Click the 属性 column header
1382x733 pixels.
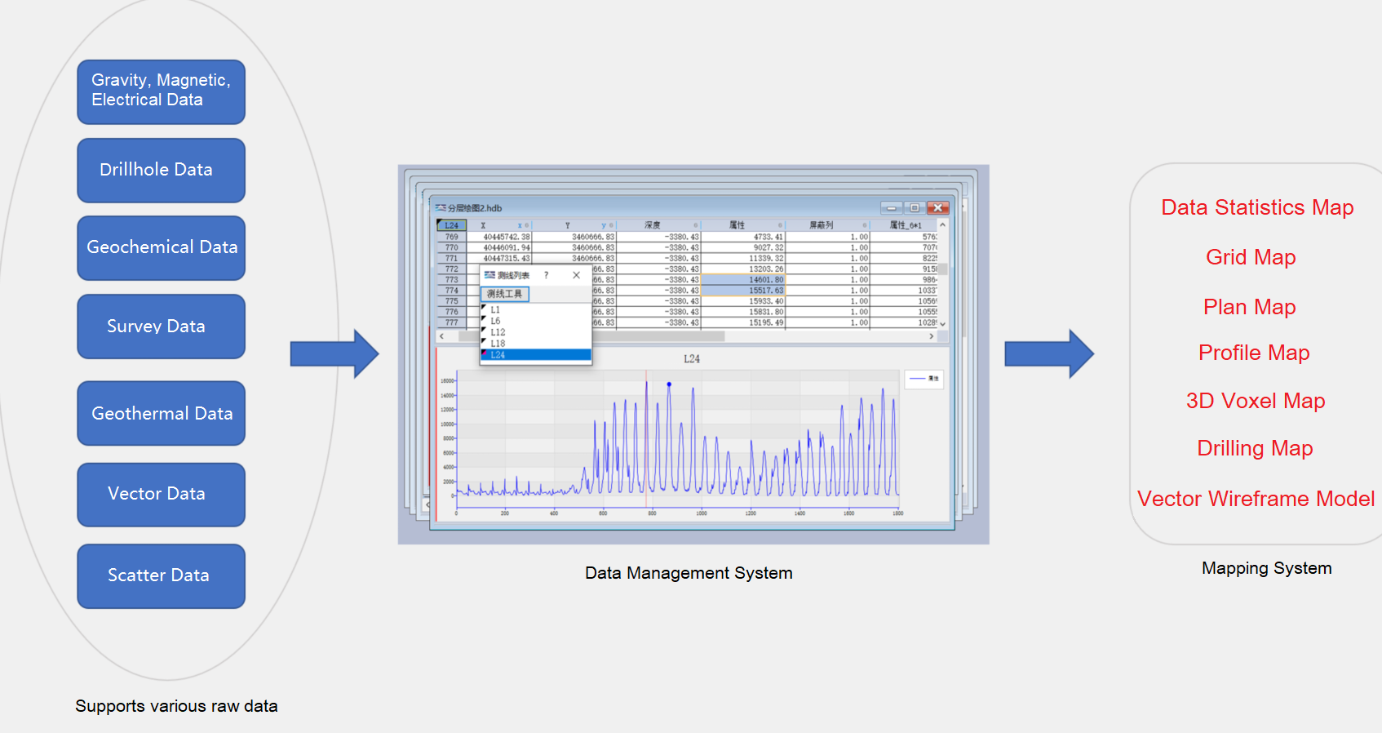pyautogui.click(x=742, y=225)
